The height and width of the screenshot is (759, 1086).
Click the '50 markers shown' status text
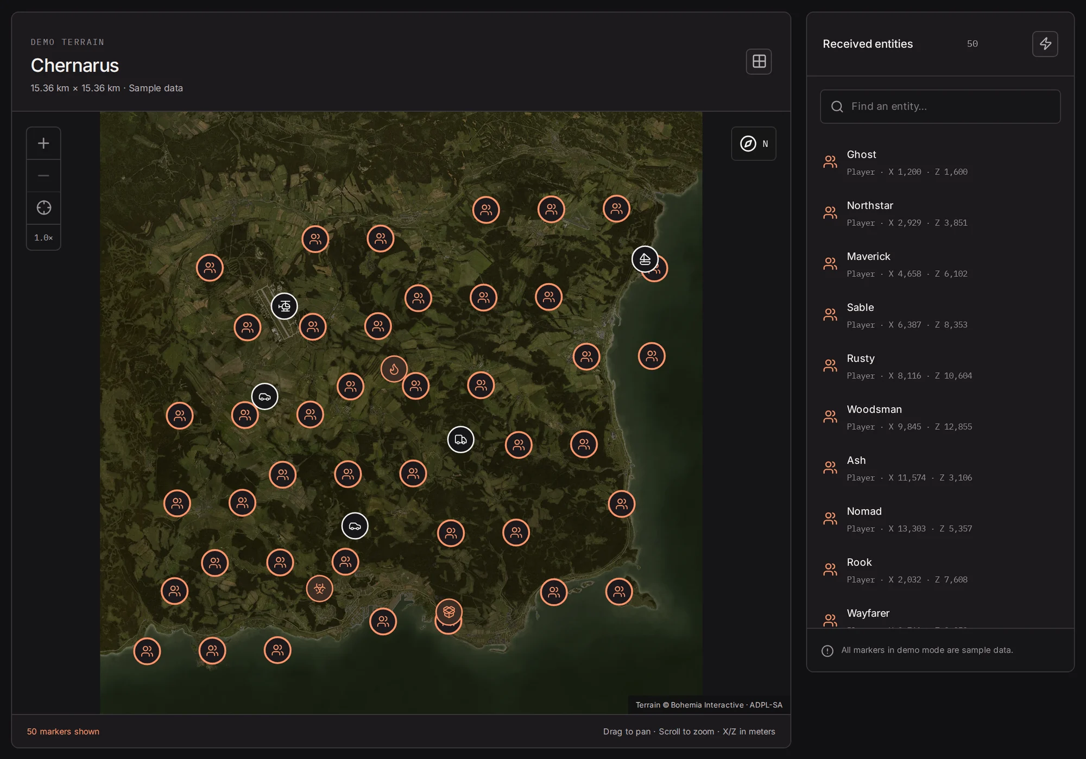coord(63,731)
